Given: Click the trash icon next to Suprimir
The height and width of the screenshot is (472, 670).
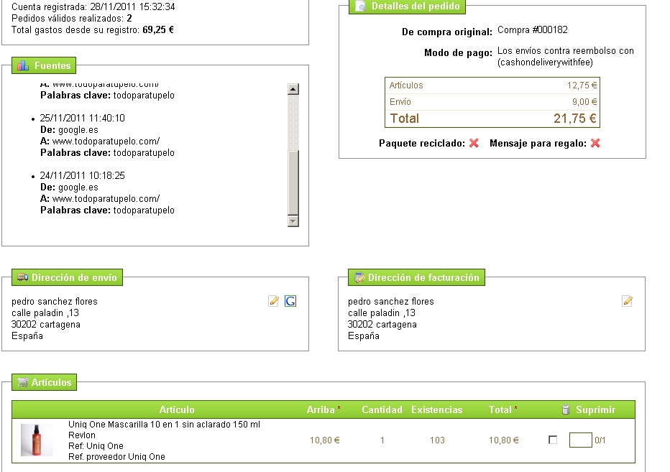Looking at the screenshot, I should click(x=565, y=409).
